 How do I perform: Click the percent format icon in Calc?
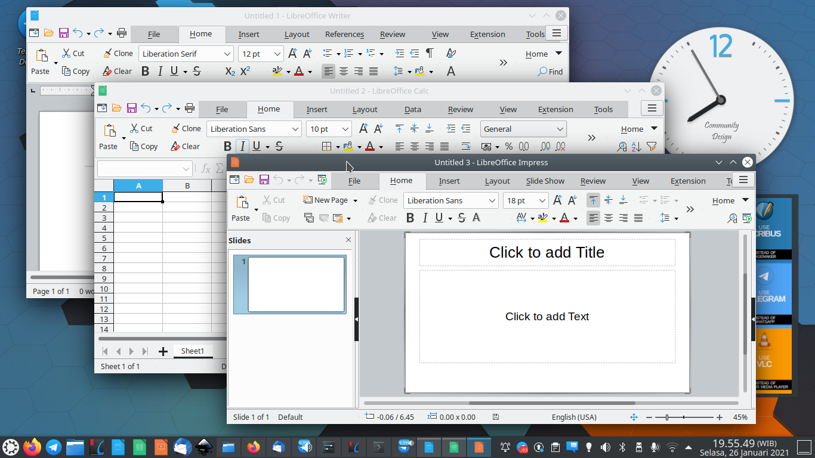[x=509, y=146]
